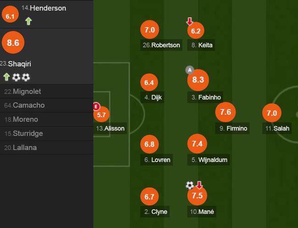Select the 20. Lallana bench entry
298x228 pixels.
pyautogui.click(x=47, y=147)
